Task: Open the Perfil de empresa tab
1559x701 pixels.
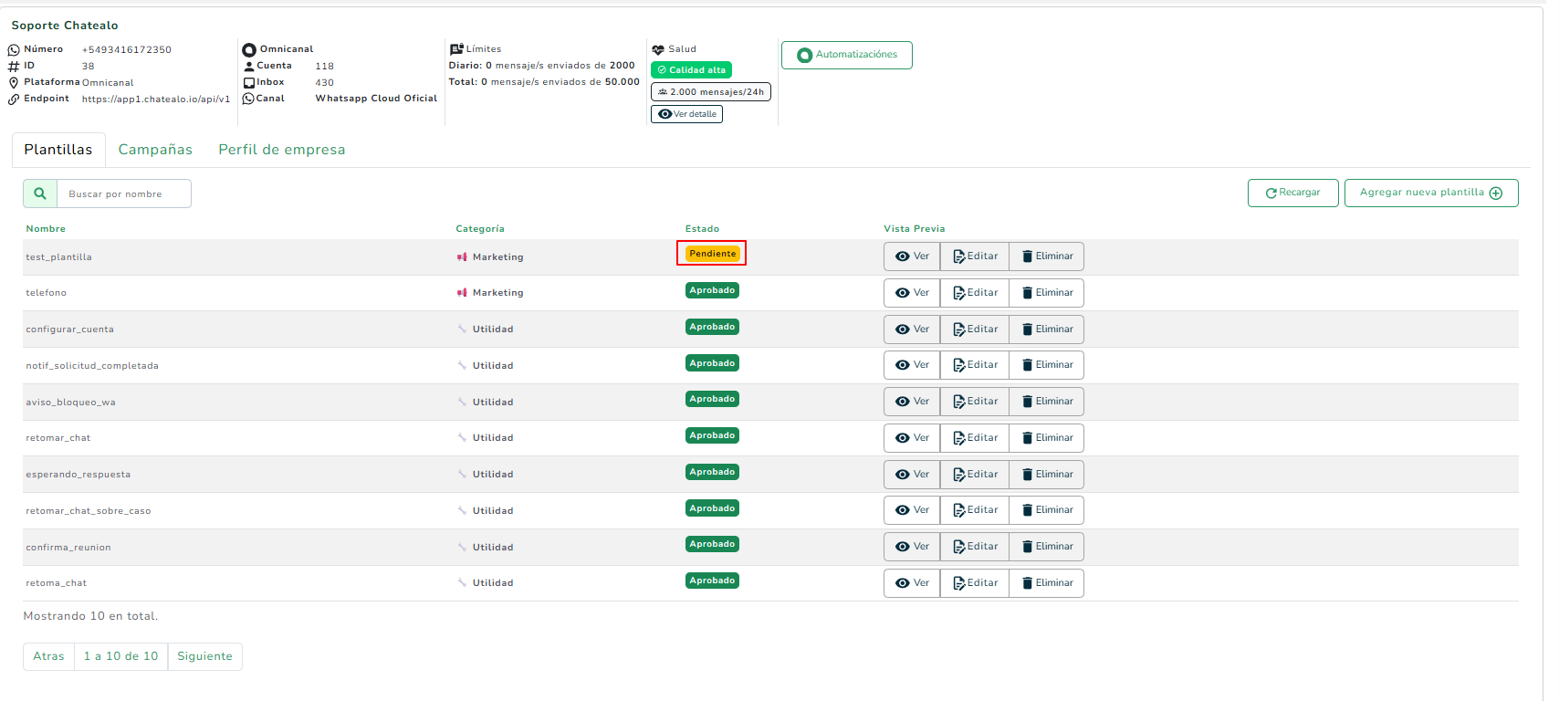Action: tap(282, 150)
